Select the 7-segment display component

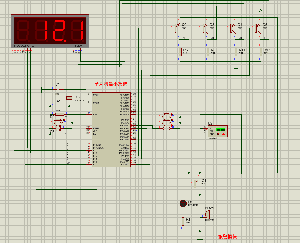click(50, 31)
